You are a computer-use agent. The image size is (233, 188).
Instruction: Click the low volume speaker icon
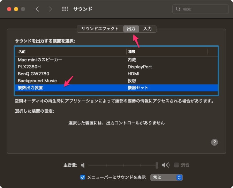click(83, 165)
